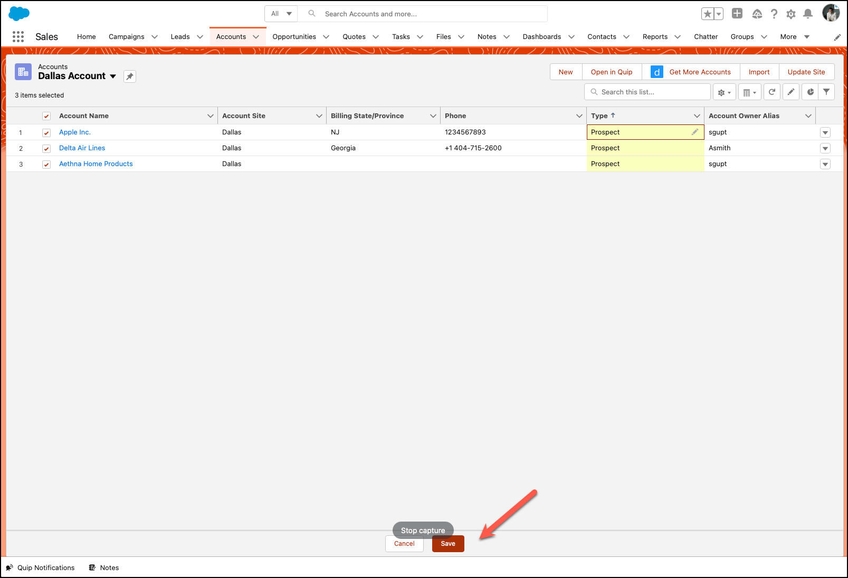Open the Apple Inc. account link
The image size is (848, 578).
[x=75, y=132]
